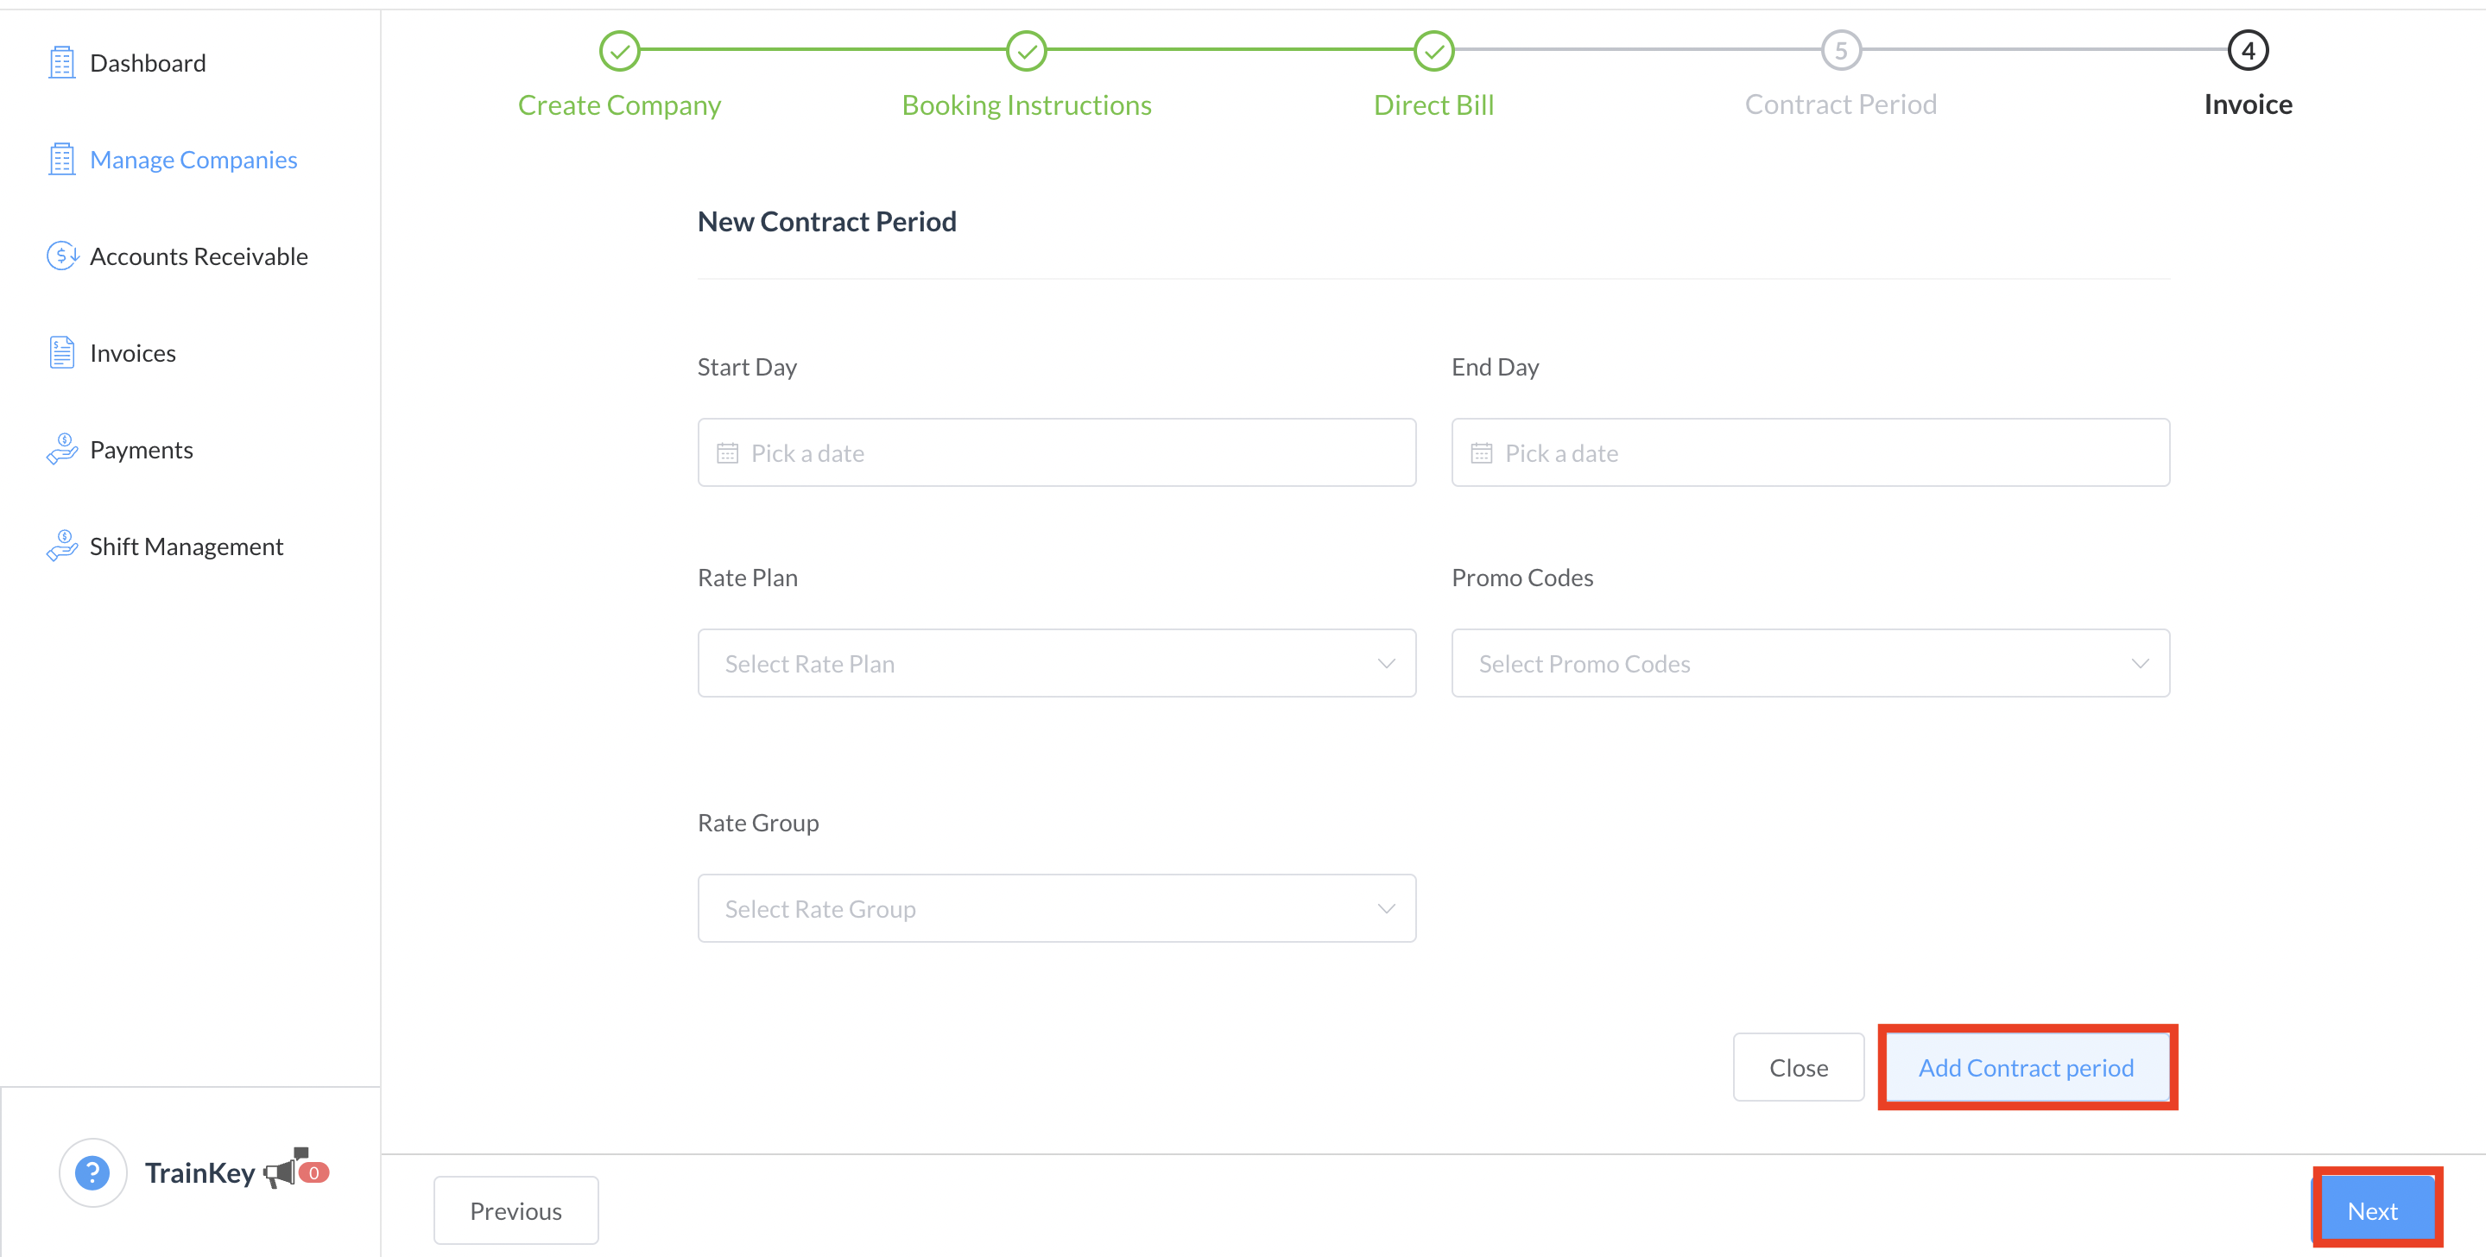Viewport: 2486px width, 1257px height.
Task: Expand the Select Rate Group dropdown
Action: 1056,909
